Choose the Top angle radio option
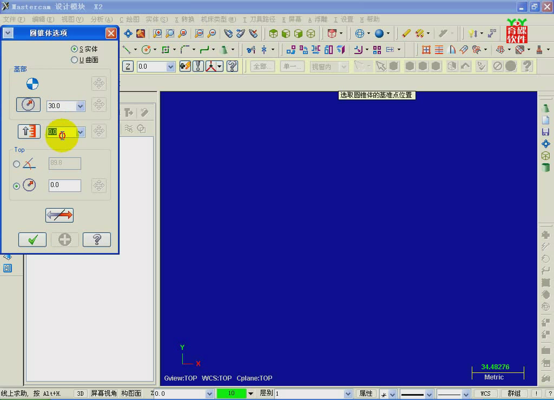This screenshot has height=400, width=554. coord(16,164)
